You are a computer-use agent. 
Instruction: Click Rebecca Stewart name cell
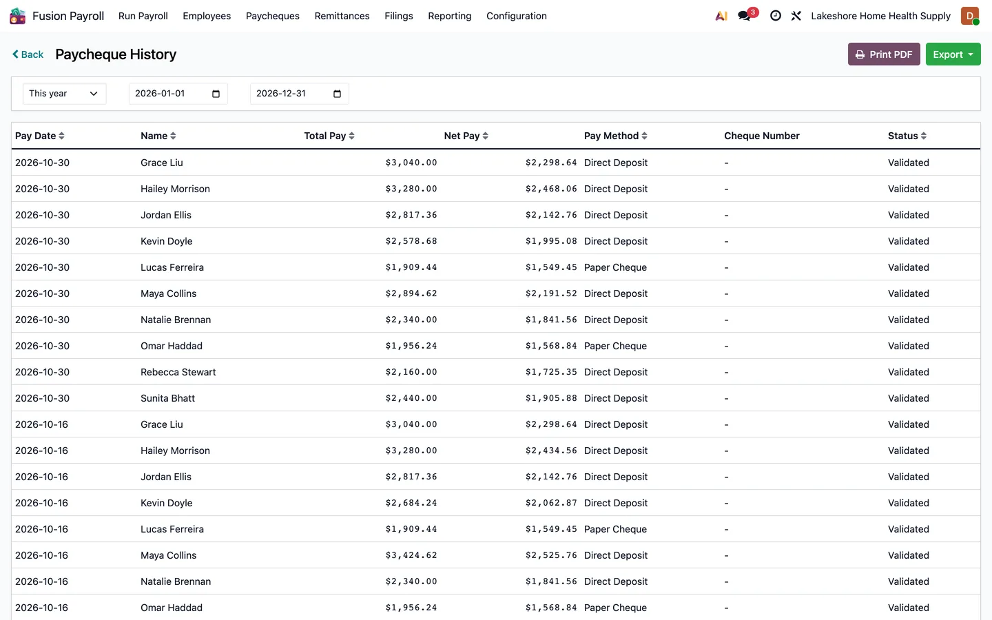click(178, 372)
